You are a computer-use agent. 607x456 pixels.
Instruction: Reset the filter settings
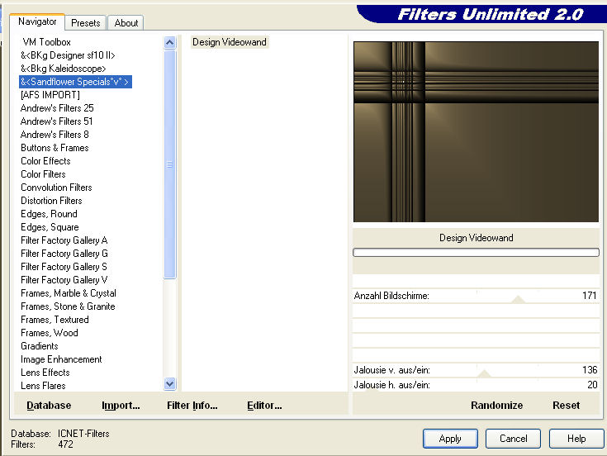coord(566,406)
